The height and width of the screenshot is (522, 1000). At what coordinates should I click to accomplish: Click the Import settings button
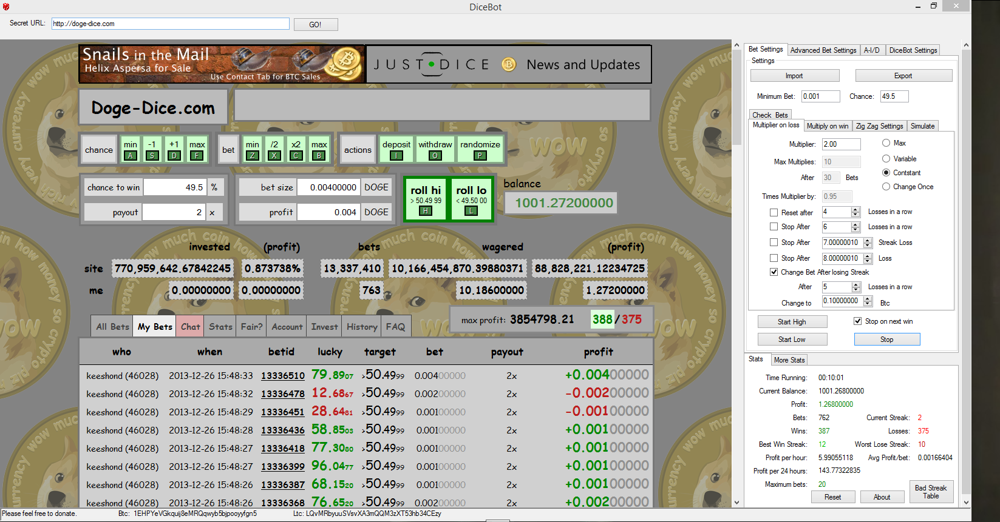point(795,76)
